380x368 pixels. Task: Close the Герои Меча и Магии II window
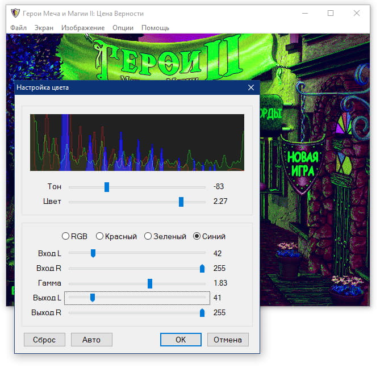pyautogui.click(x=357, y=13)
